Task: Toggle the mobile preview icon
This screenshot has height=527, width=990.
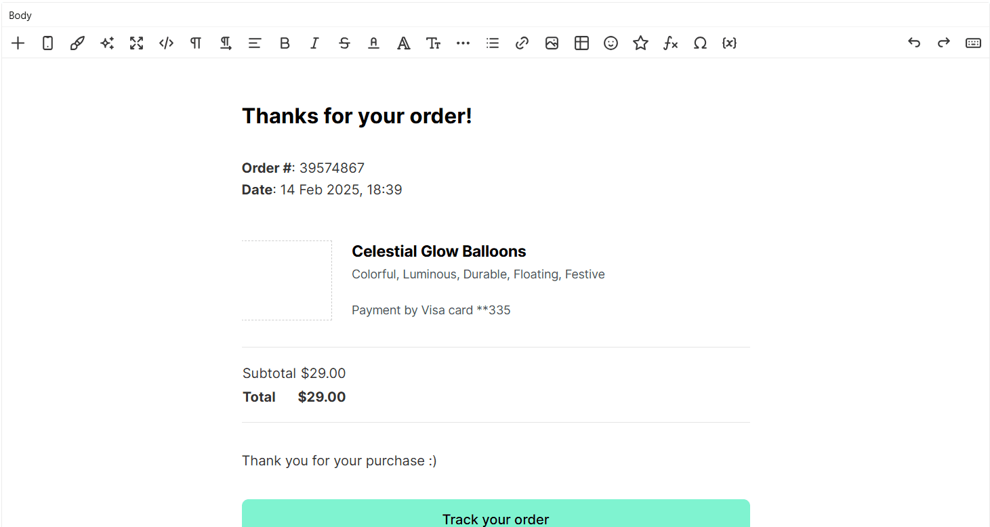Action: (47, 43)
